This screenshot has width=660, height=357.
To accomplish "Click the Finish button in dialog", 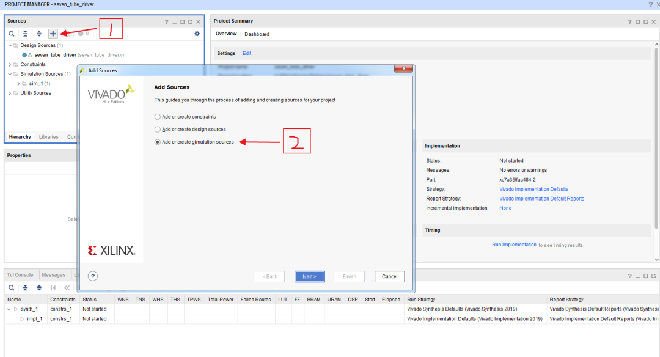I will 350,276.
